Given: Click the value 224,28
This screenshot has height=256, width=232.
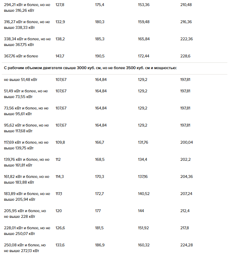Looking at the screenshot, I should (x=186, y=245).
